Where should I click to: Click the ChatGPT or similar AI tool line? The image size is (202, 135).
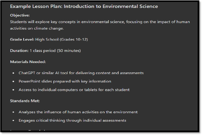[x=81, y=73]
